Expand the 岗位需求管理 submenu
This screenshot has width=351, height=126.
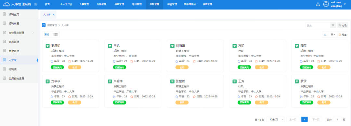click(33, 33)
